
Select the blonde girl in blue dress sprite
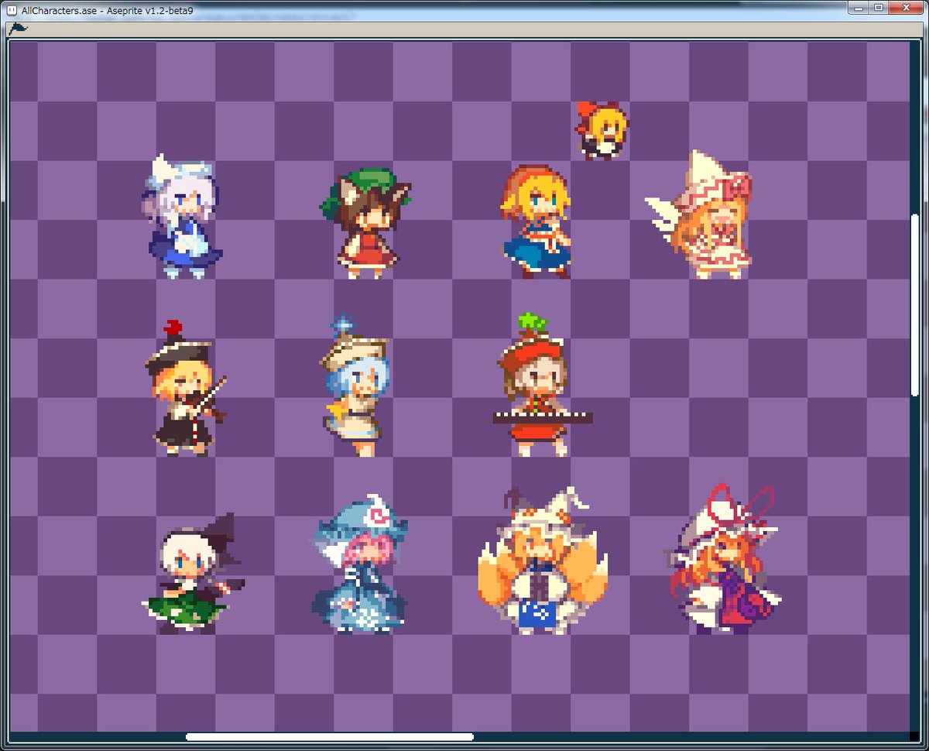tap(536, 222)
